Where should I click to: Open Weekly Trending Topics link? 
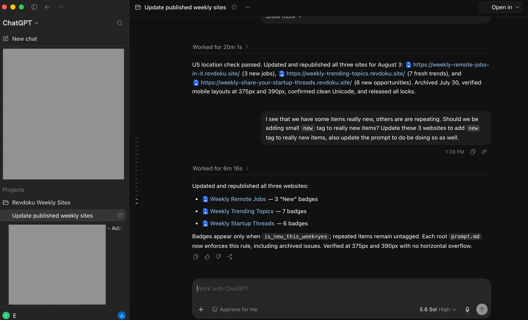(242, 211)
